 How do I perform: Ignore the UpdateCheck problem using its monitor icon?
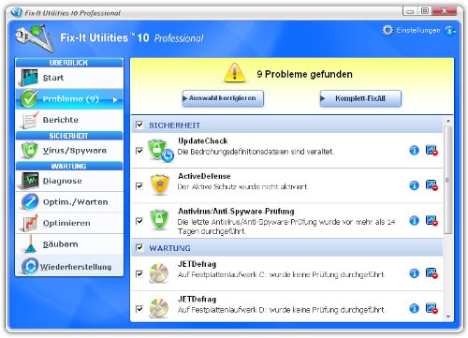(x=431, y=151)
